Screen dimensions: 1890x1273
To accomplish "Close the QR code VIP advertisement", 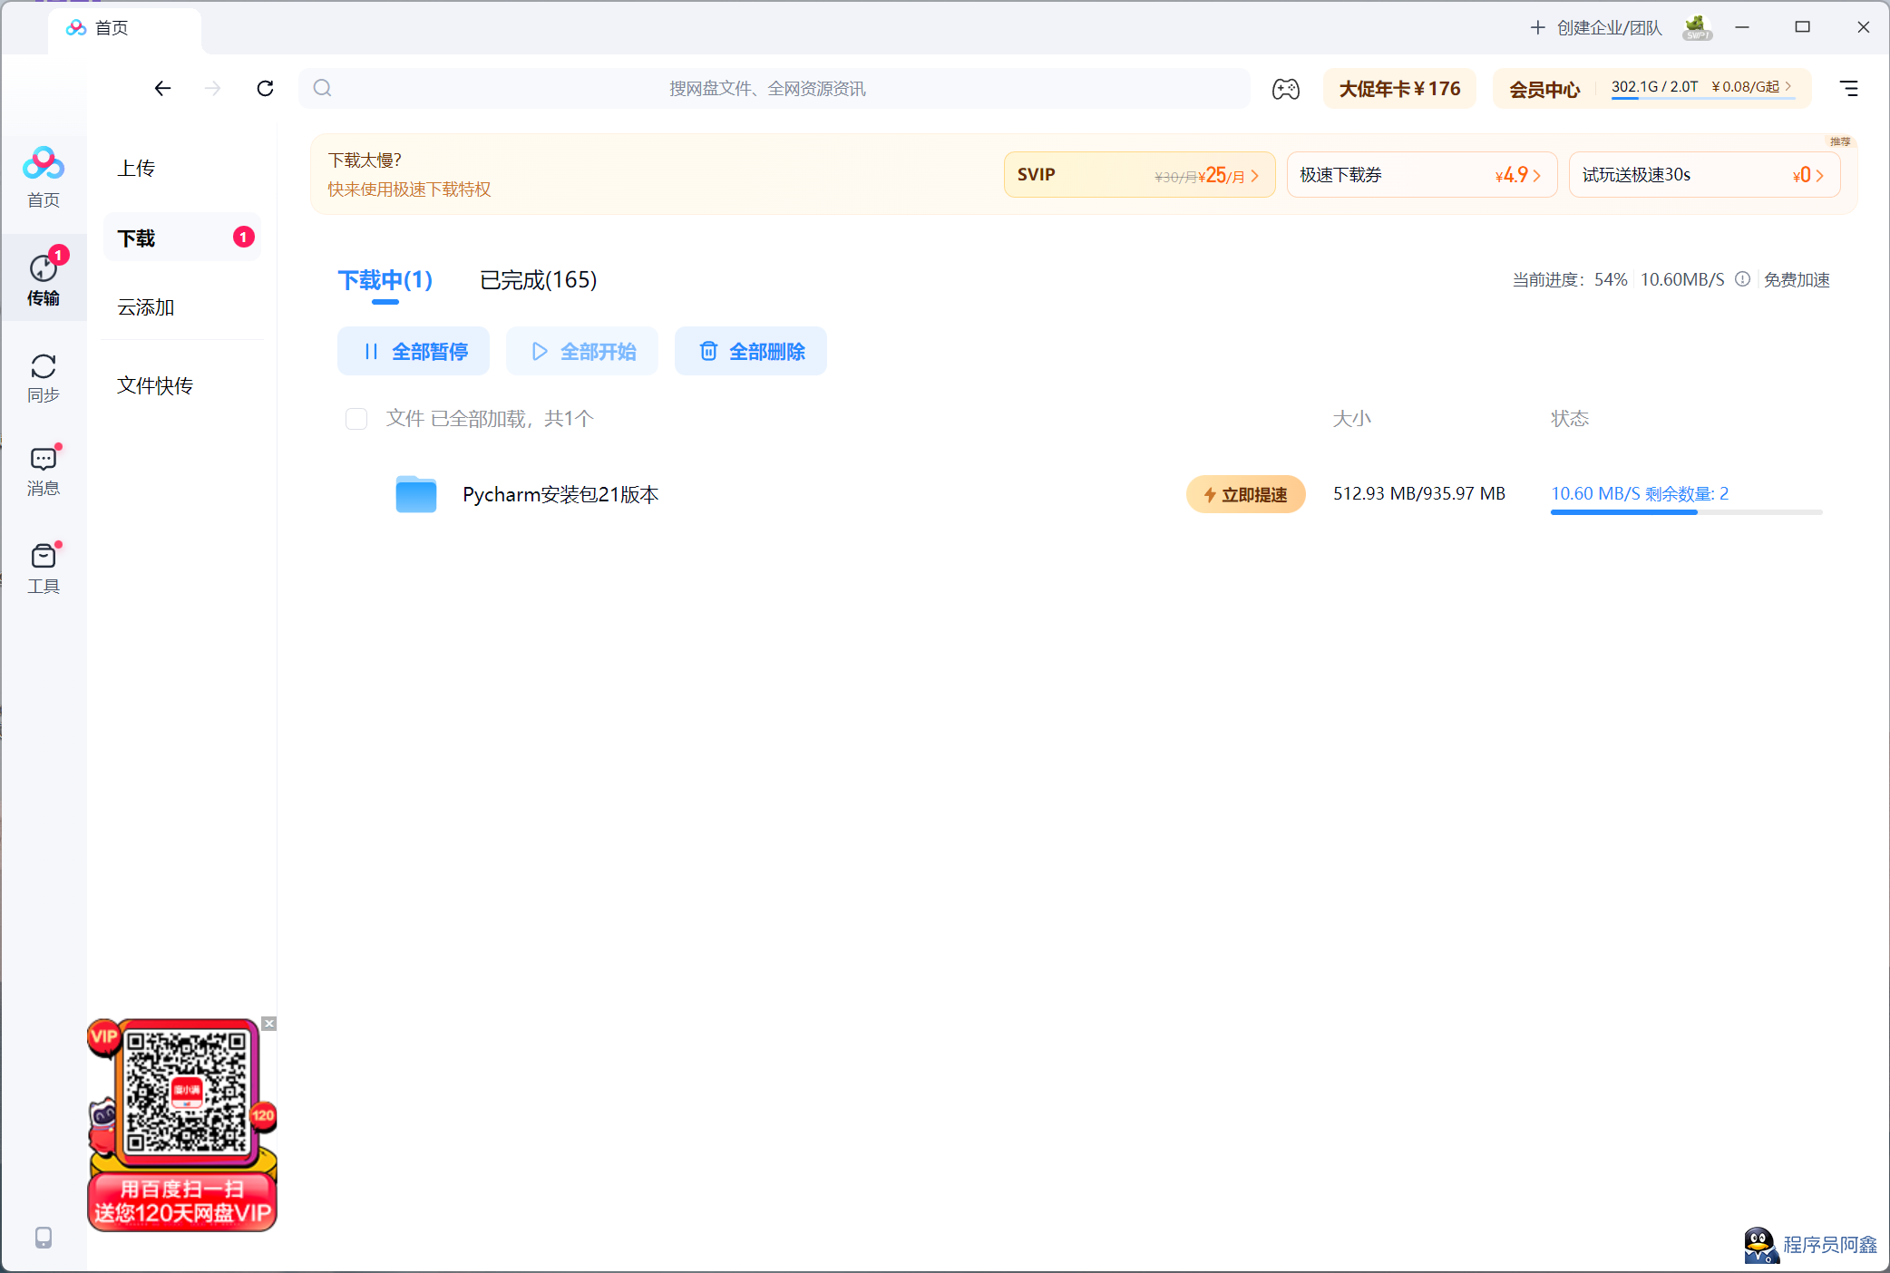I will [x=269, y=1024].
